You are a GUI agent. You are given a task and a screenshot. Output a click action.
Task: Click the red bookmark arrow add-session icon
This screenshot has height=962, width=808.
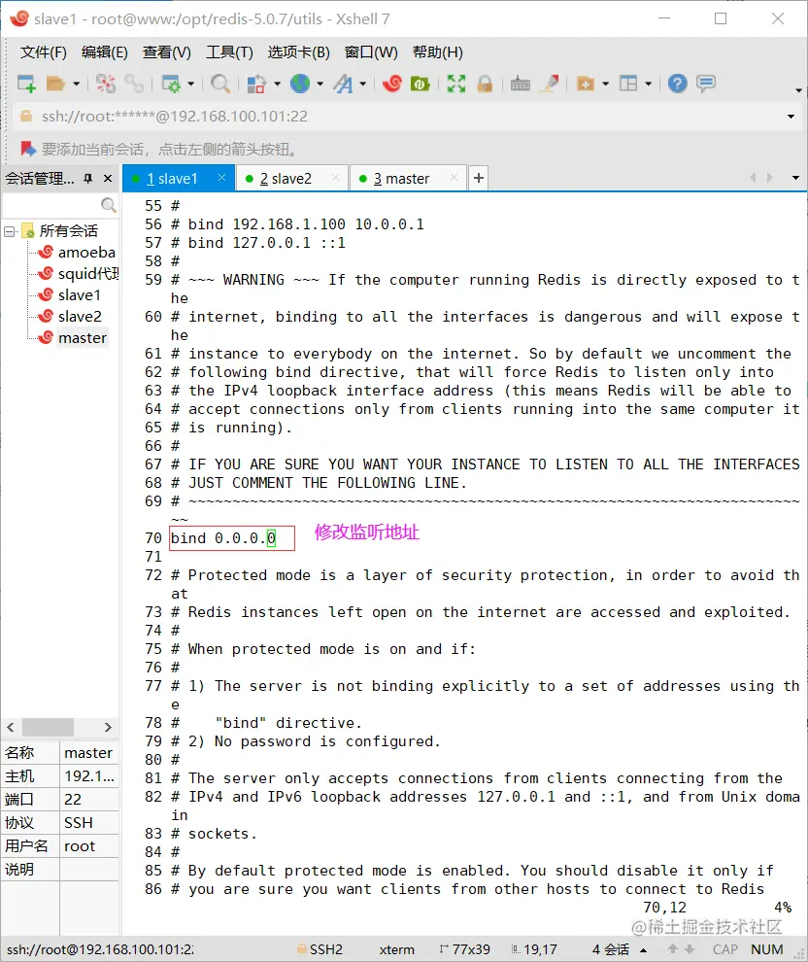27,149
